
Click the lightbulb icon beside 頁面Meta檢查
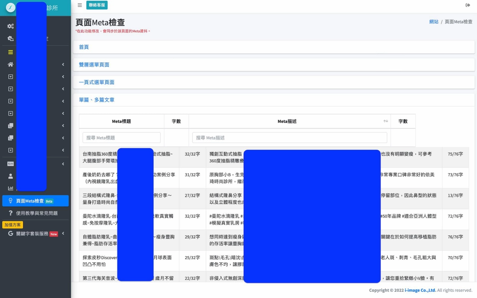pyautogui.click(x=10, y=201)
